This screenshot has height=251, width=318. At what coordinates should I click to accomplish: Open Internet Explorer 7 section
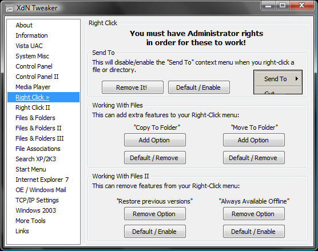tap(42, 180)
